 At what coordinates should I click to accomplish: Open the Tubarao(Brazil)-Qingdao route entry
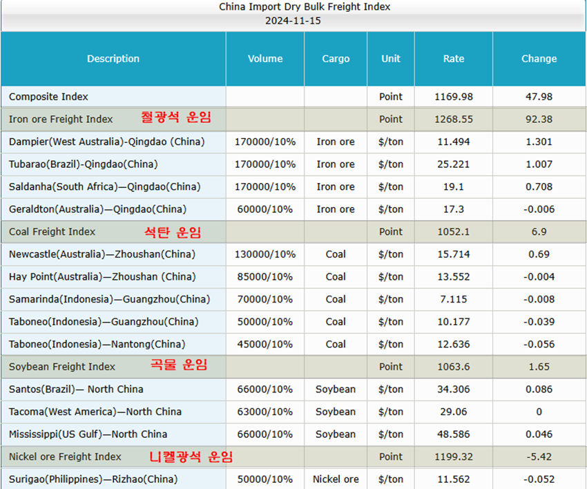(83, 164)
